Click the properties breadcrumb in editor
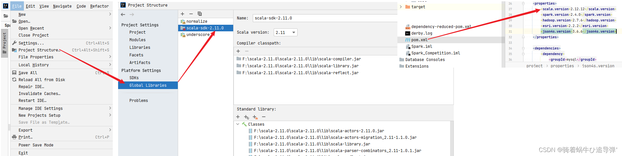 (562, 66)
